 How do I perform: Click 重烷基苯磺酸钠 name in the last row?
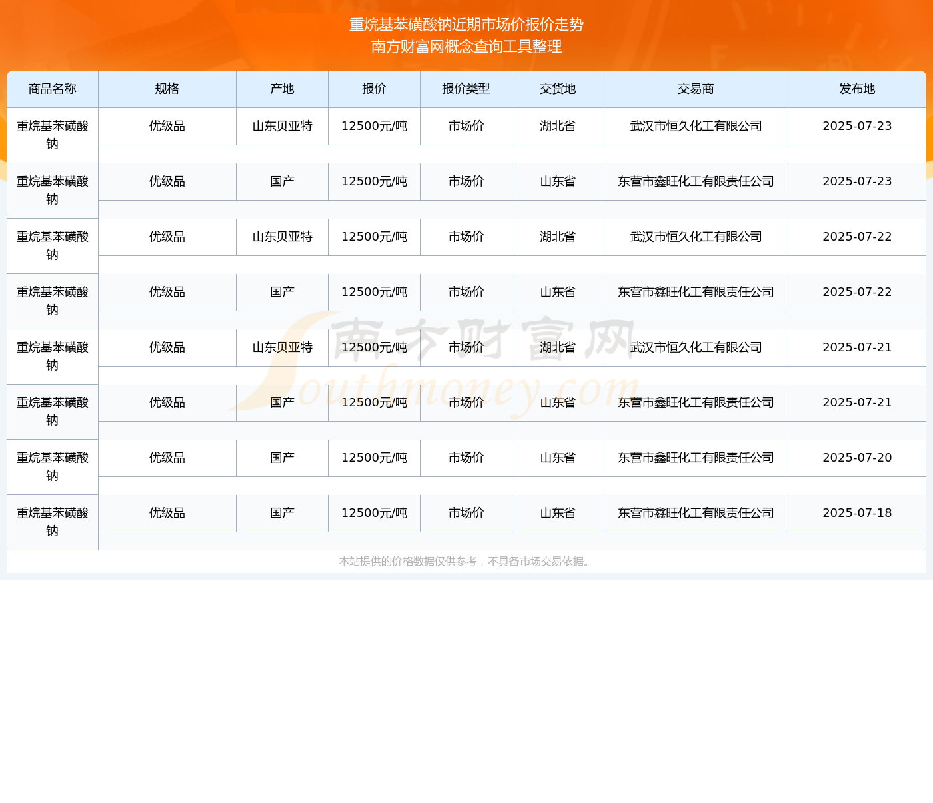tap(53, 522)
